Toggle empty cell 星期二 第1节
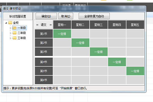The image size is (153, 102). pos(80,34)
